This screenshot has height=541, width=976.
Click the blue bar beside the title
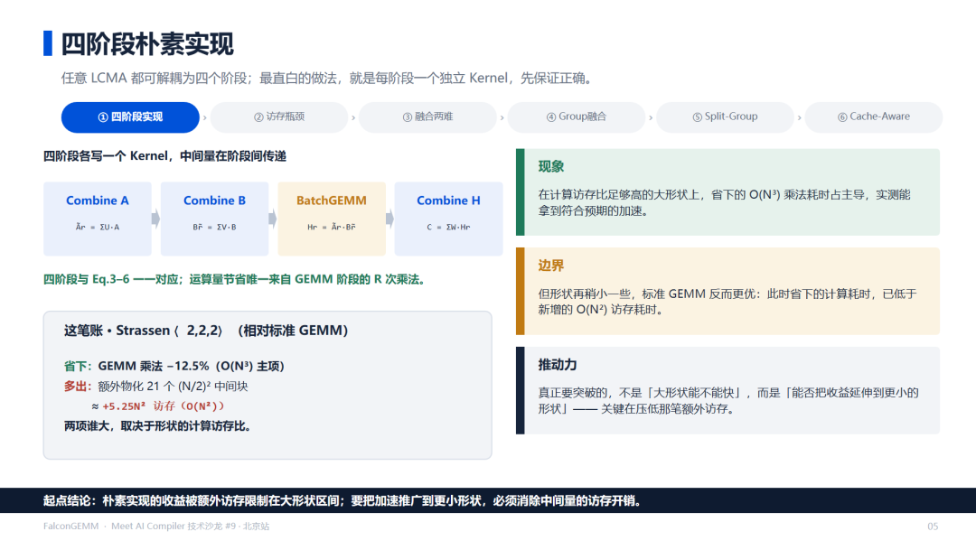[48, 43]
